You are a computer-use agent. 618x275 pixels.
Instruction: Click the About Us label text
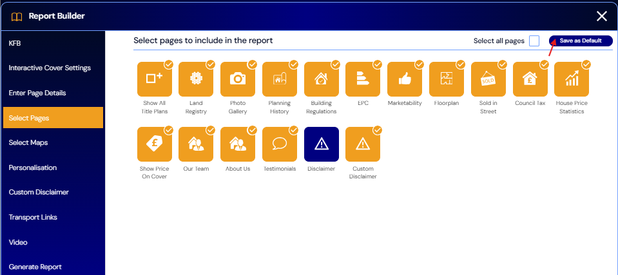pos(238,169)
